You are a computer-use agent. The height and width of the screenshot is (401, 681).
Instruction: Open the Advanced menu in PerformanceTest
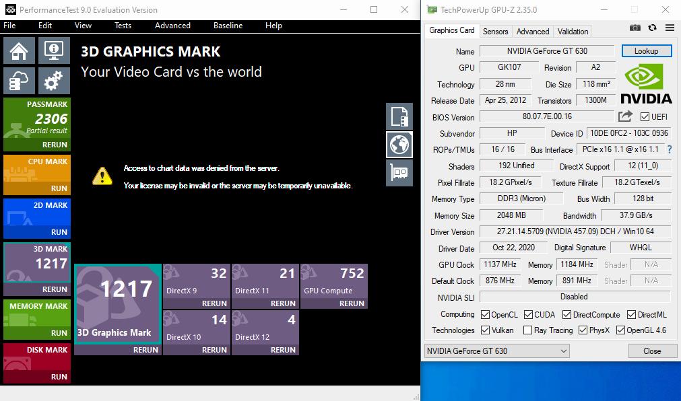[172, 26]
